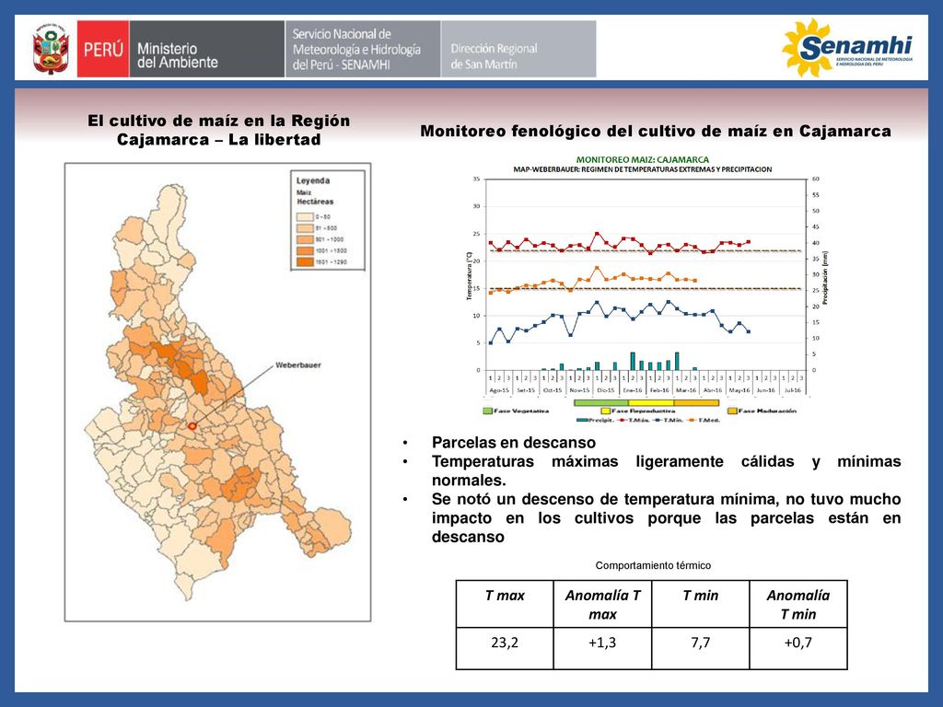Click the "Fase Maduración" chart legend entry
The height and width of the screenshot is (707, 943).
pyautogui.click(x=763, y=411)
